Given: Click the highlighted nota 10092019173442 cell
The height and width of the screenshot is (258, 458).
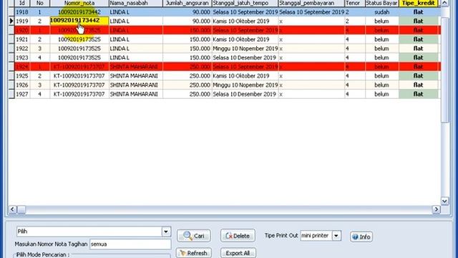Looking at the screenshot, I should pos(79,21).
